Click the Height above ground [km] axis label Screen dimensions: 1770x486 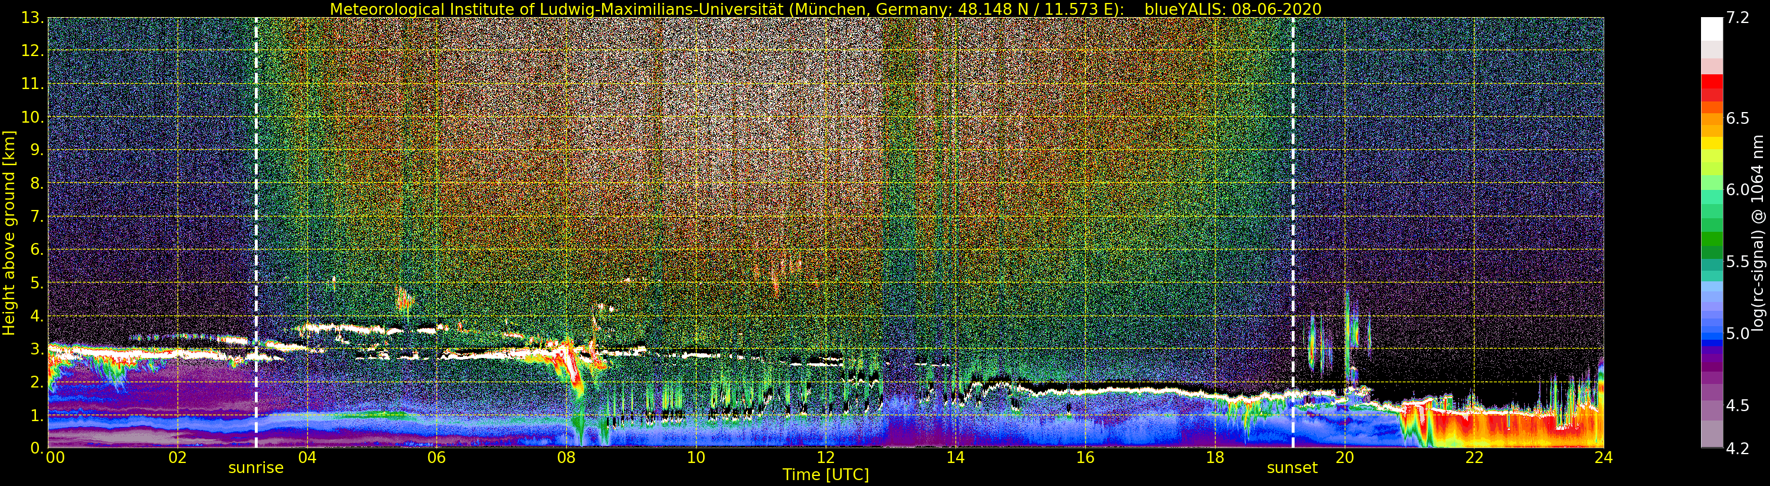9,232
